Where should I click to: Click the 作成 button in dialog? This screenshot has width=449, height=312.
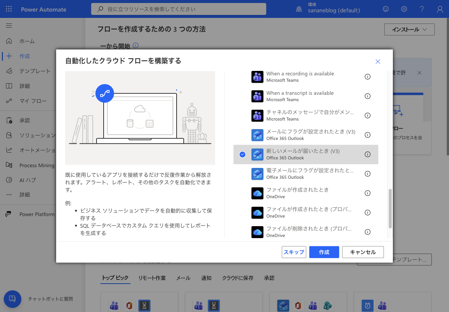click(x=324, y=252)
